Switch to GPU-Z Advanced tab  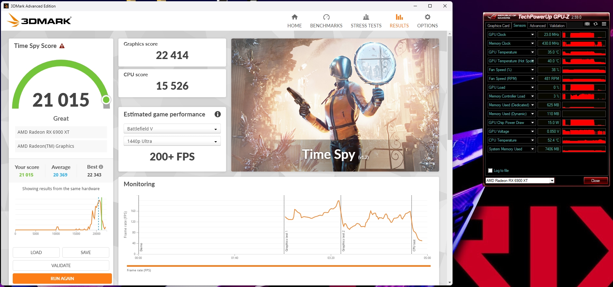pyautogui.click(x=538, y=26)
